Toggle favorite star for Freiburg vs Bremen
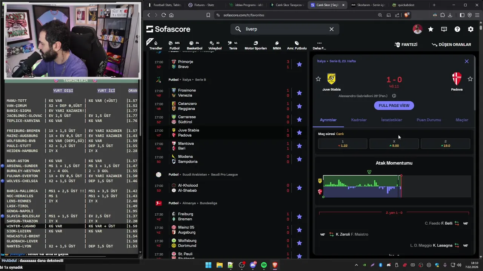This screenshot has width=483, height=271. click(x=299, y=216)
